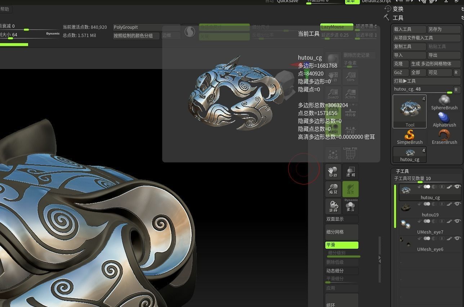
Task: Click the hammer 工具 (Tool) palette icon
Action: tap(387, 17)
